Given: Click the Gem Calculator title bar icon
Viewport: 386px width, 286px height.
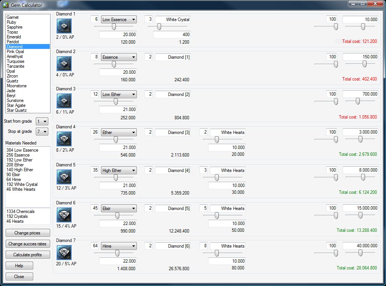Looking at the screenshot, I should click(x=6, y=5).
